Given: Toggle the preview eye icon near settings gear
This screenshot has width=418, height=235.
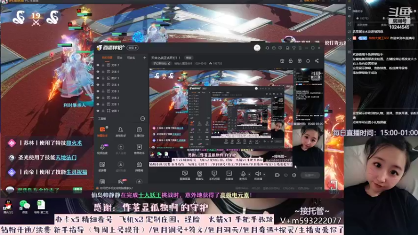Looking at the screenshot, I should (286, 175).
